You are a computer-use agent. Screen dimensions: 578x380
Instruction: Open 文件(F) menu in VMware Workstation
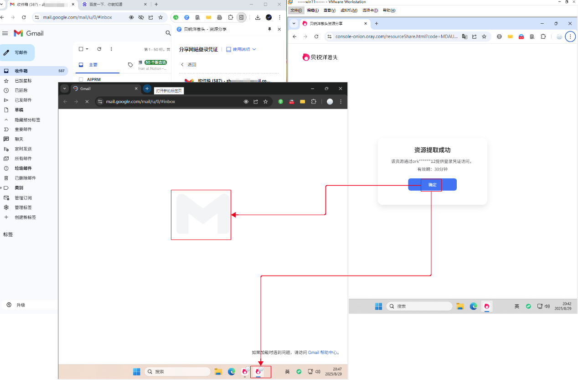coord(296,10)
